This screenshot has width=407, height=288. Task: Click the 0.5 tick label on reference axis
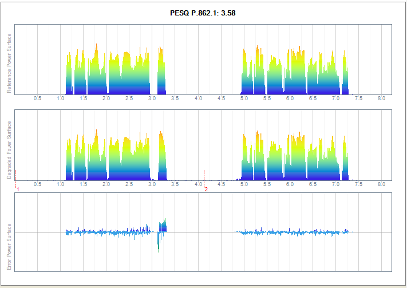tap(38, 99)
